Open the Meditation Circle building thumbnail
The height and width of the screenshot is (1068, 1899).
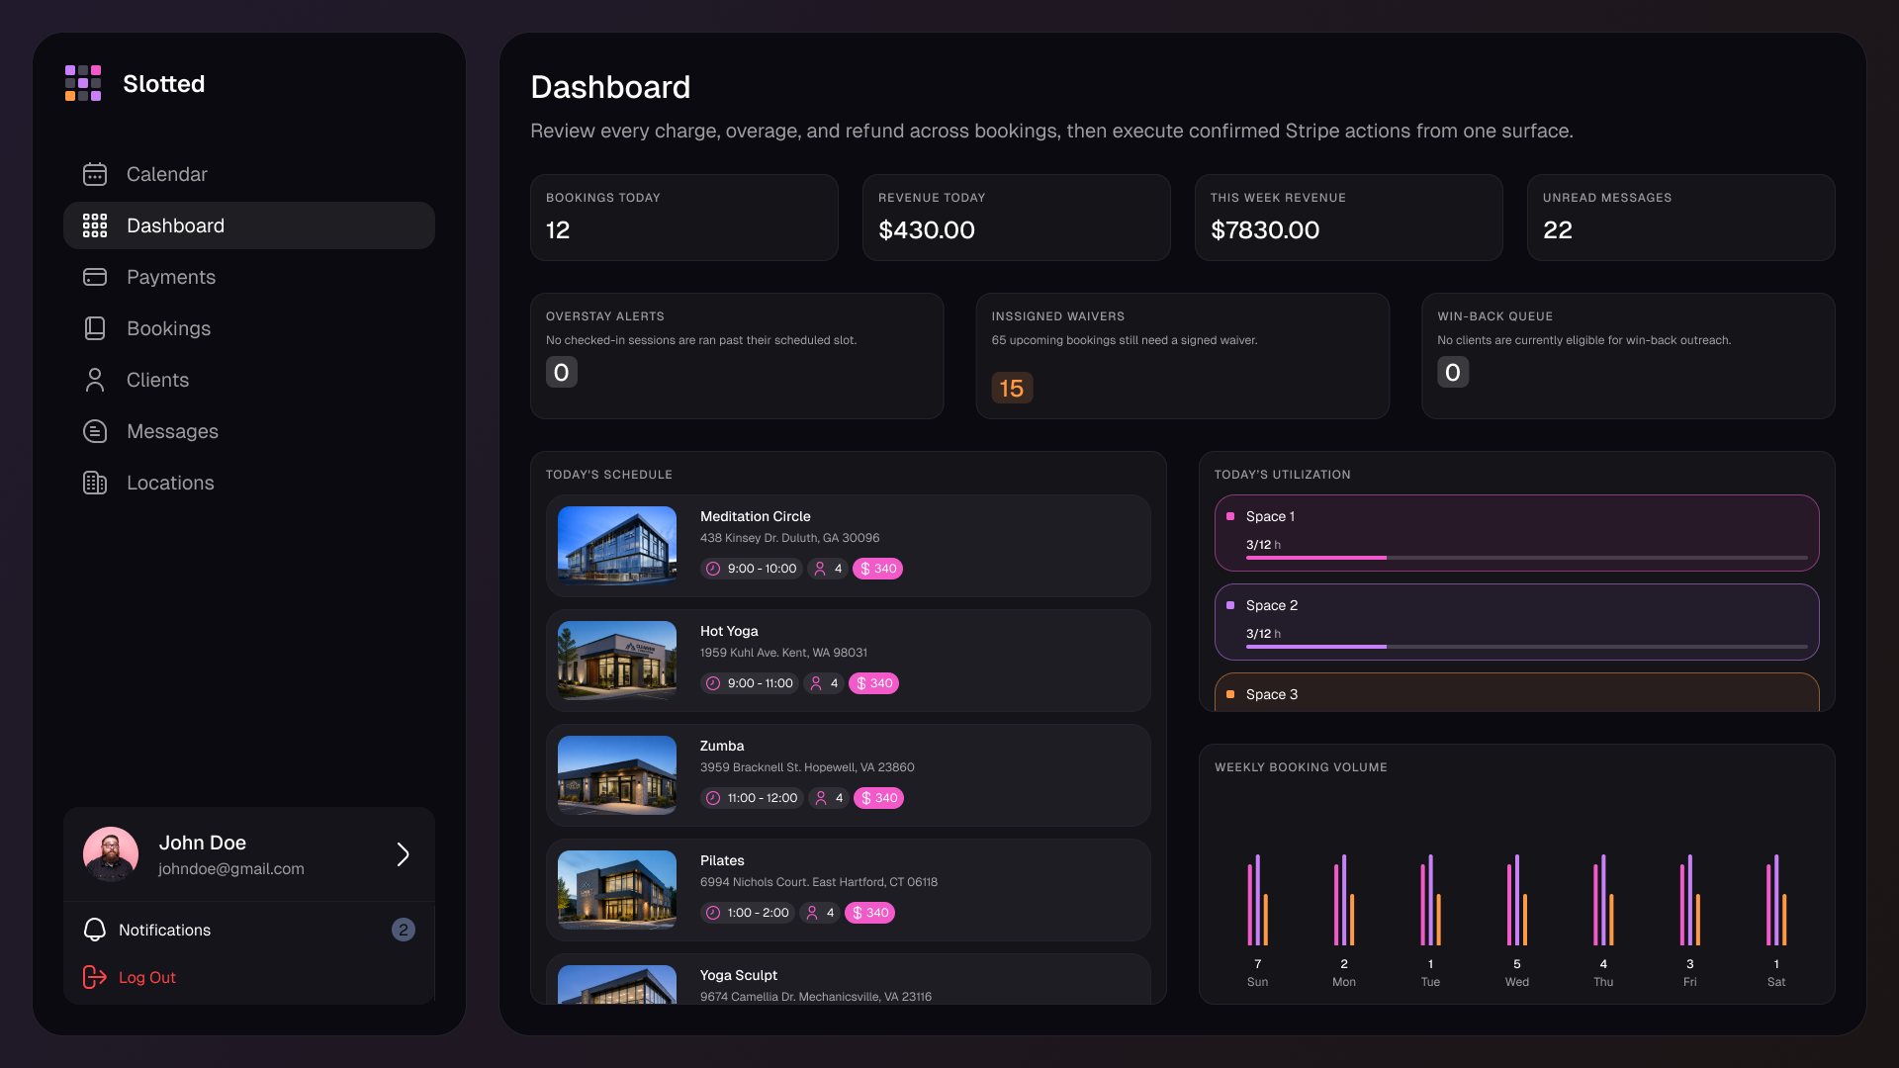click(617, 546)
